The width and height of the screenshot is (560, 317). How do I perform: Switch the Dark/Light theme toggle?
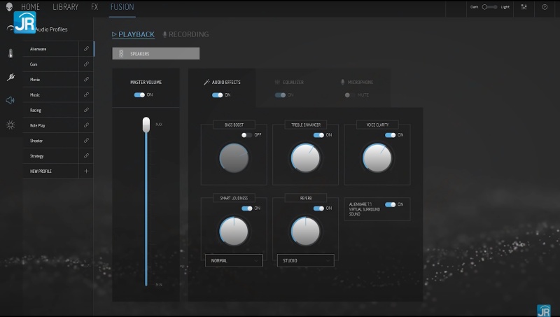(494, 7)
